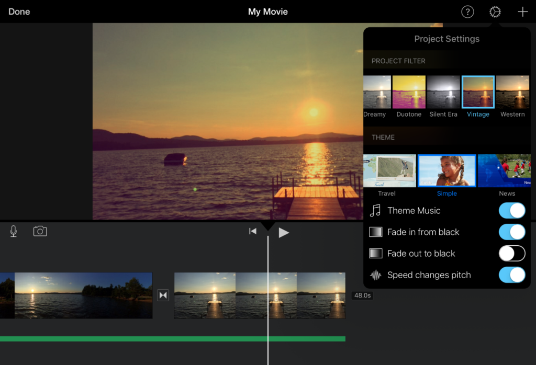Click the Fade in from black icon
Image resolution: width=536 pixels, height=365 pixels.
point(376,232)
